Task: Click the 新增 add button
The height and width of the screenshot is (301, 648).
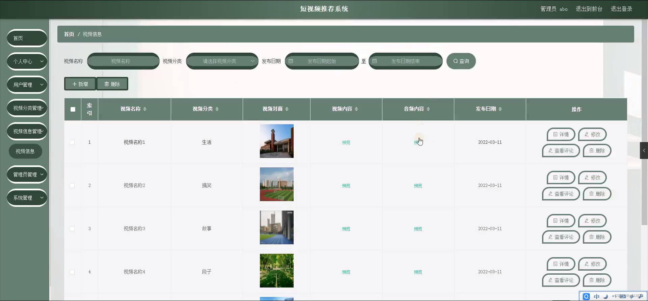Action: click(80, 84)
